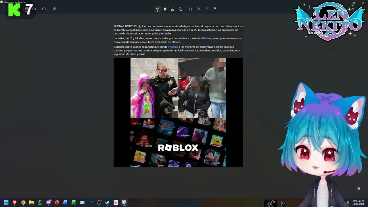Select the eraser tool
Screen dimensions: 368x207
click(x=172, y=9)
